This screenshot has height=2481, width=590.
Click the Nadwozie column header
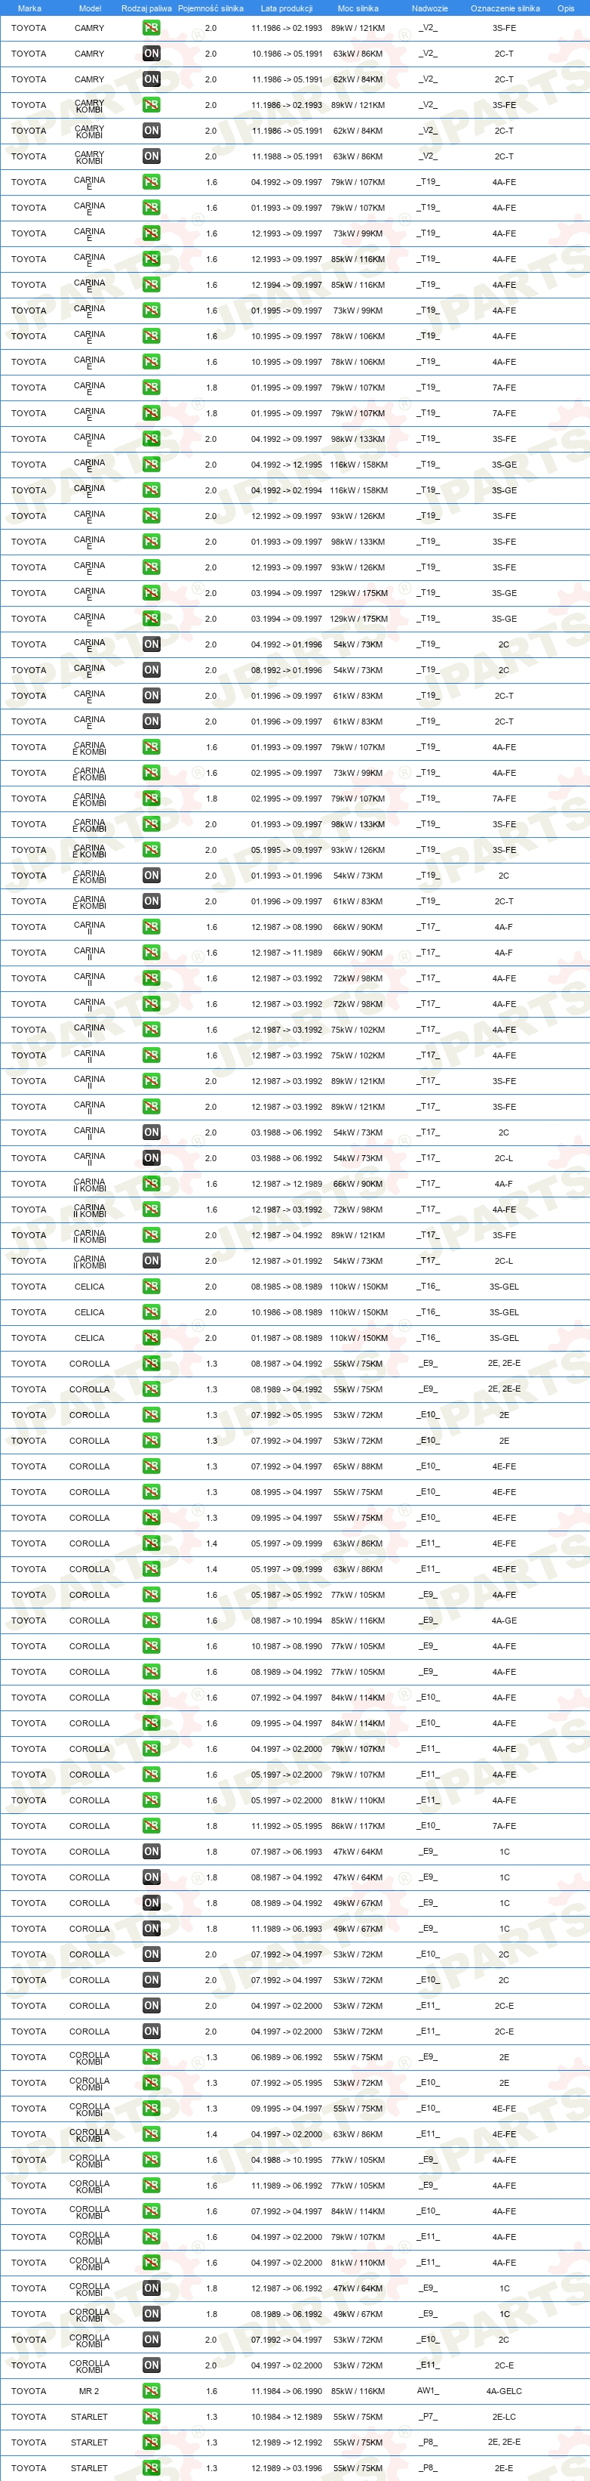coord(429,8)
